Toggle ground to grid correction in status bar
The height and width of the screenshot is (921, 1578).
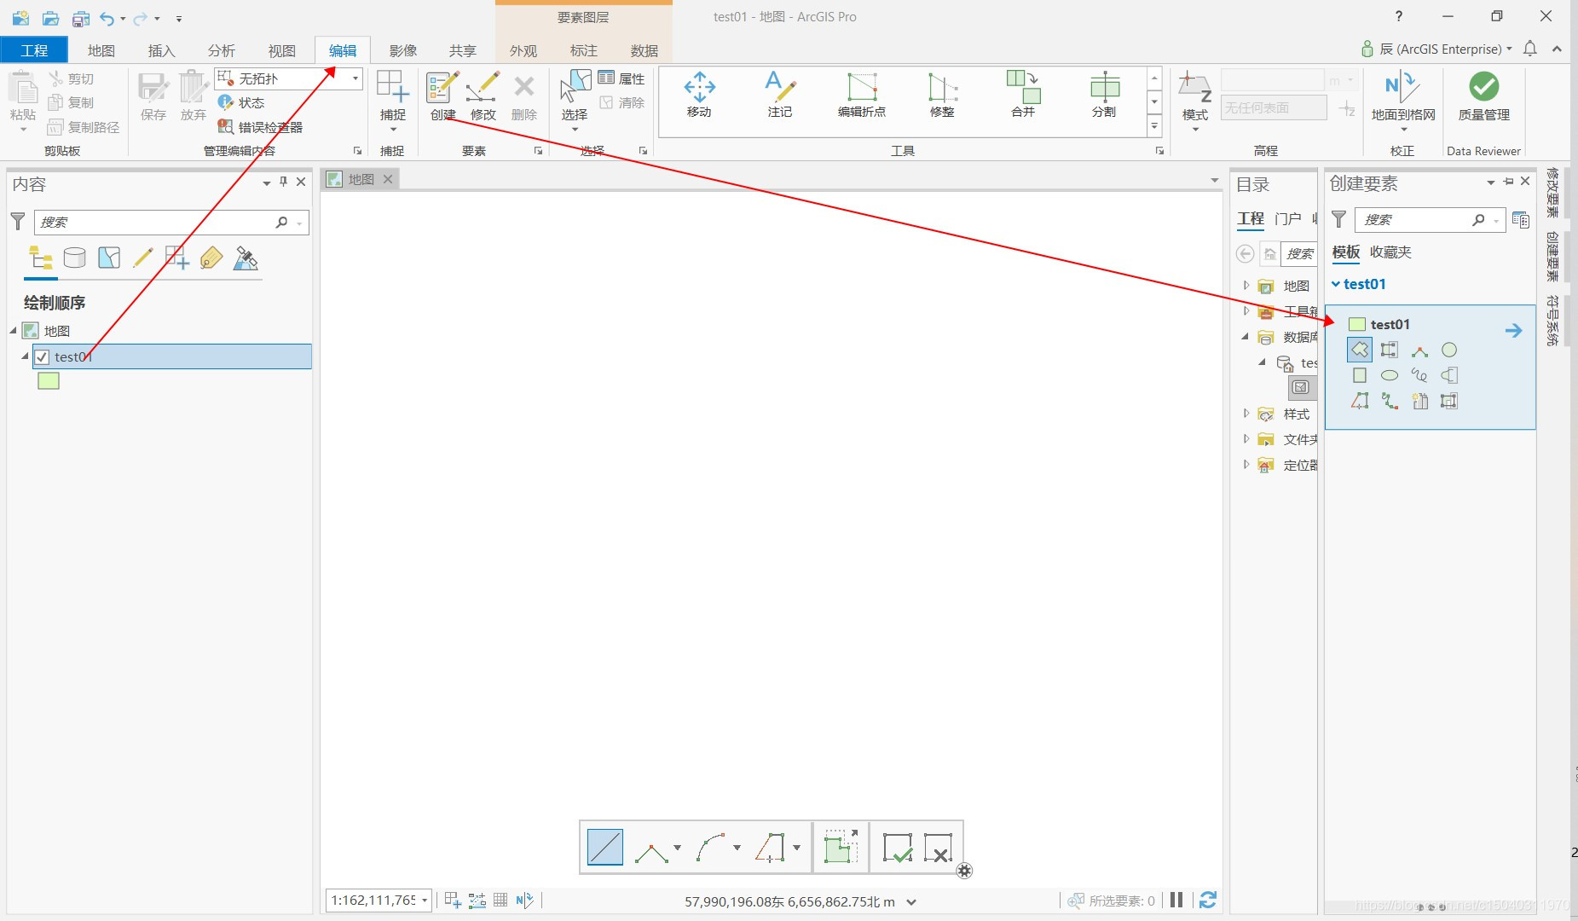pyautogui.click(x=524, y=900)
